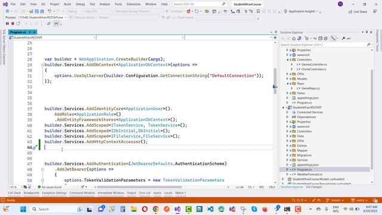The width and height of the screenshot is (382, 215).
Task: Click the Solution Explorer search magnifier icon
Action: 369,45
